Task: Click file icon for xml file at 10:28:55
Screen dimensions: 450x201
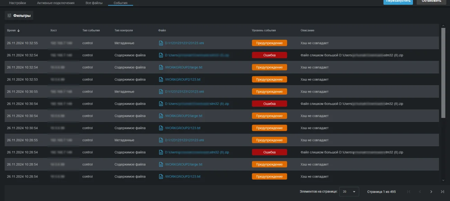Action: coord(161,140)
